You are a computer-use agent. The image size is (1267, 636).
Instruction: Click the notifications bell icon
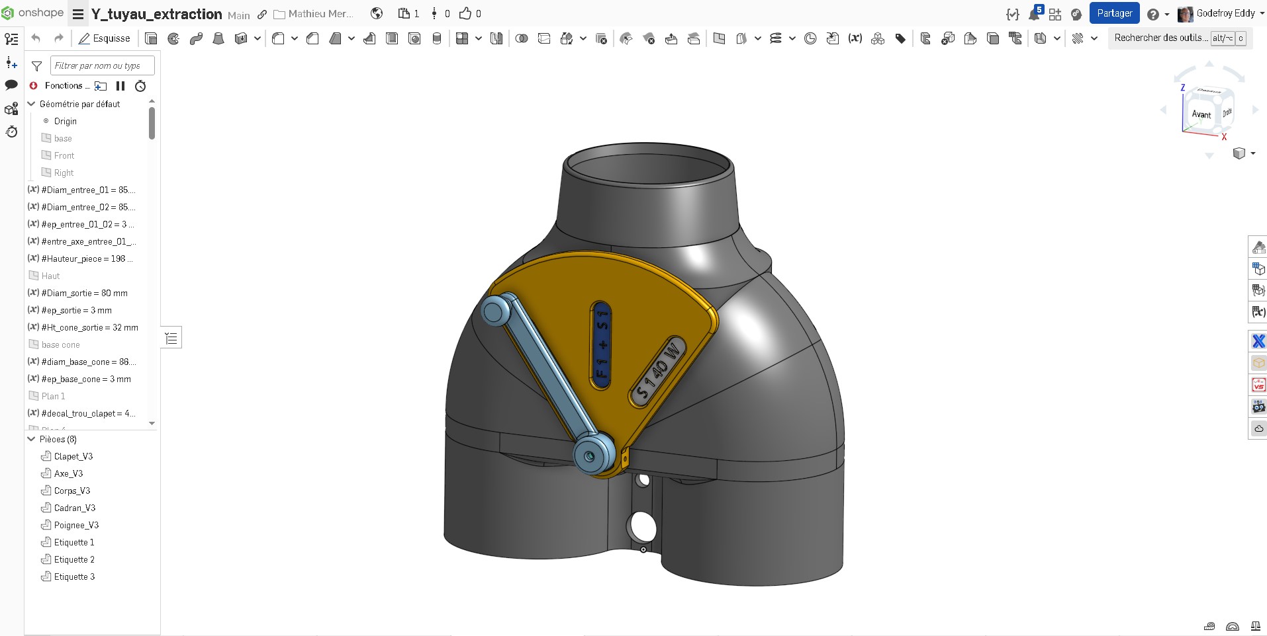point(1033,14)
